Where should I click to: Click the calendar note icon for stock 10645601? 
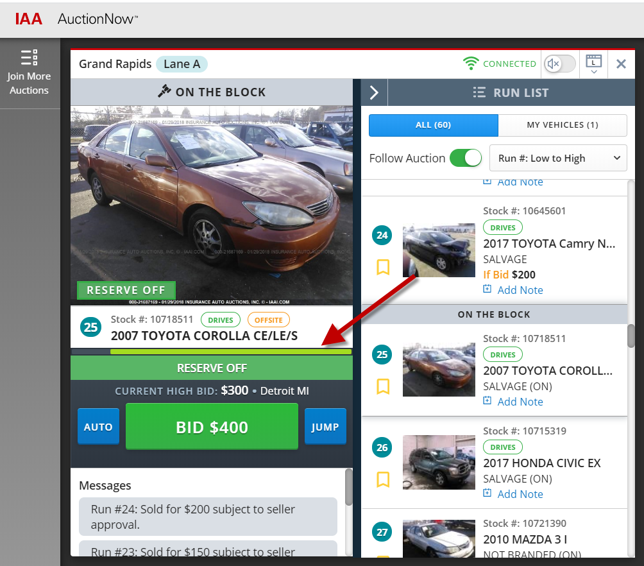[487, 289]
